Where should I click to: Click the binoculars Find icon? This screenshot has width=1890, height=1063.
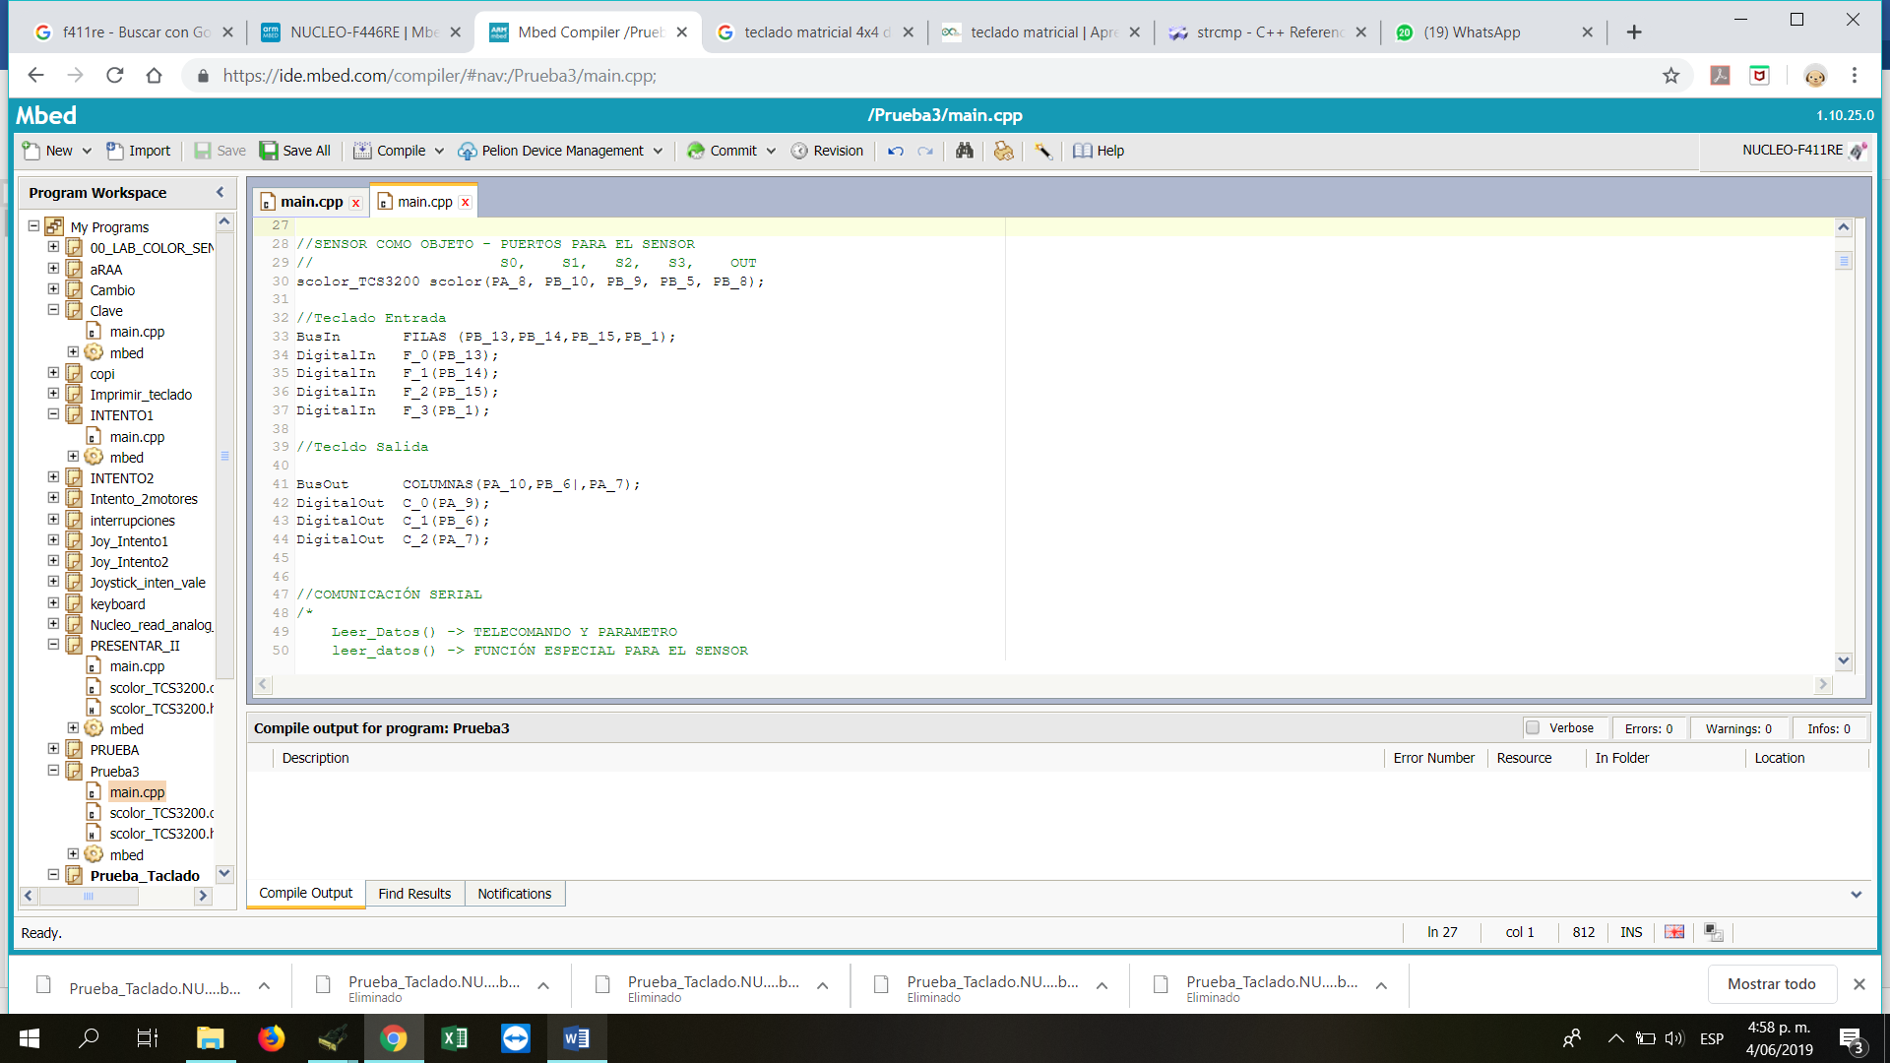tap(964, 151)
